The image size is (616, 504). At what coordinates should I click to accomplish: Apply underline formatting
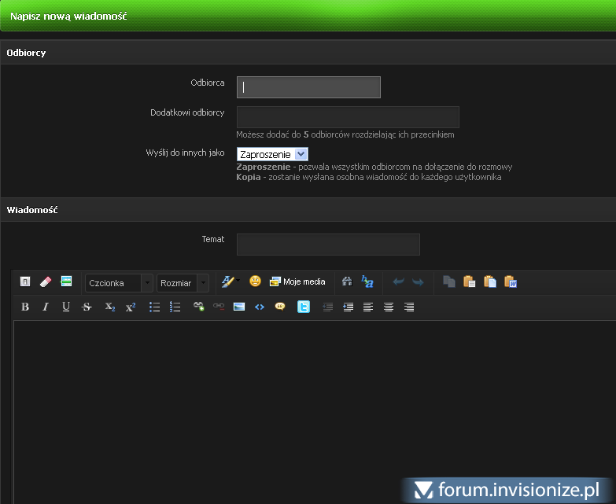click(66, 307)
